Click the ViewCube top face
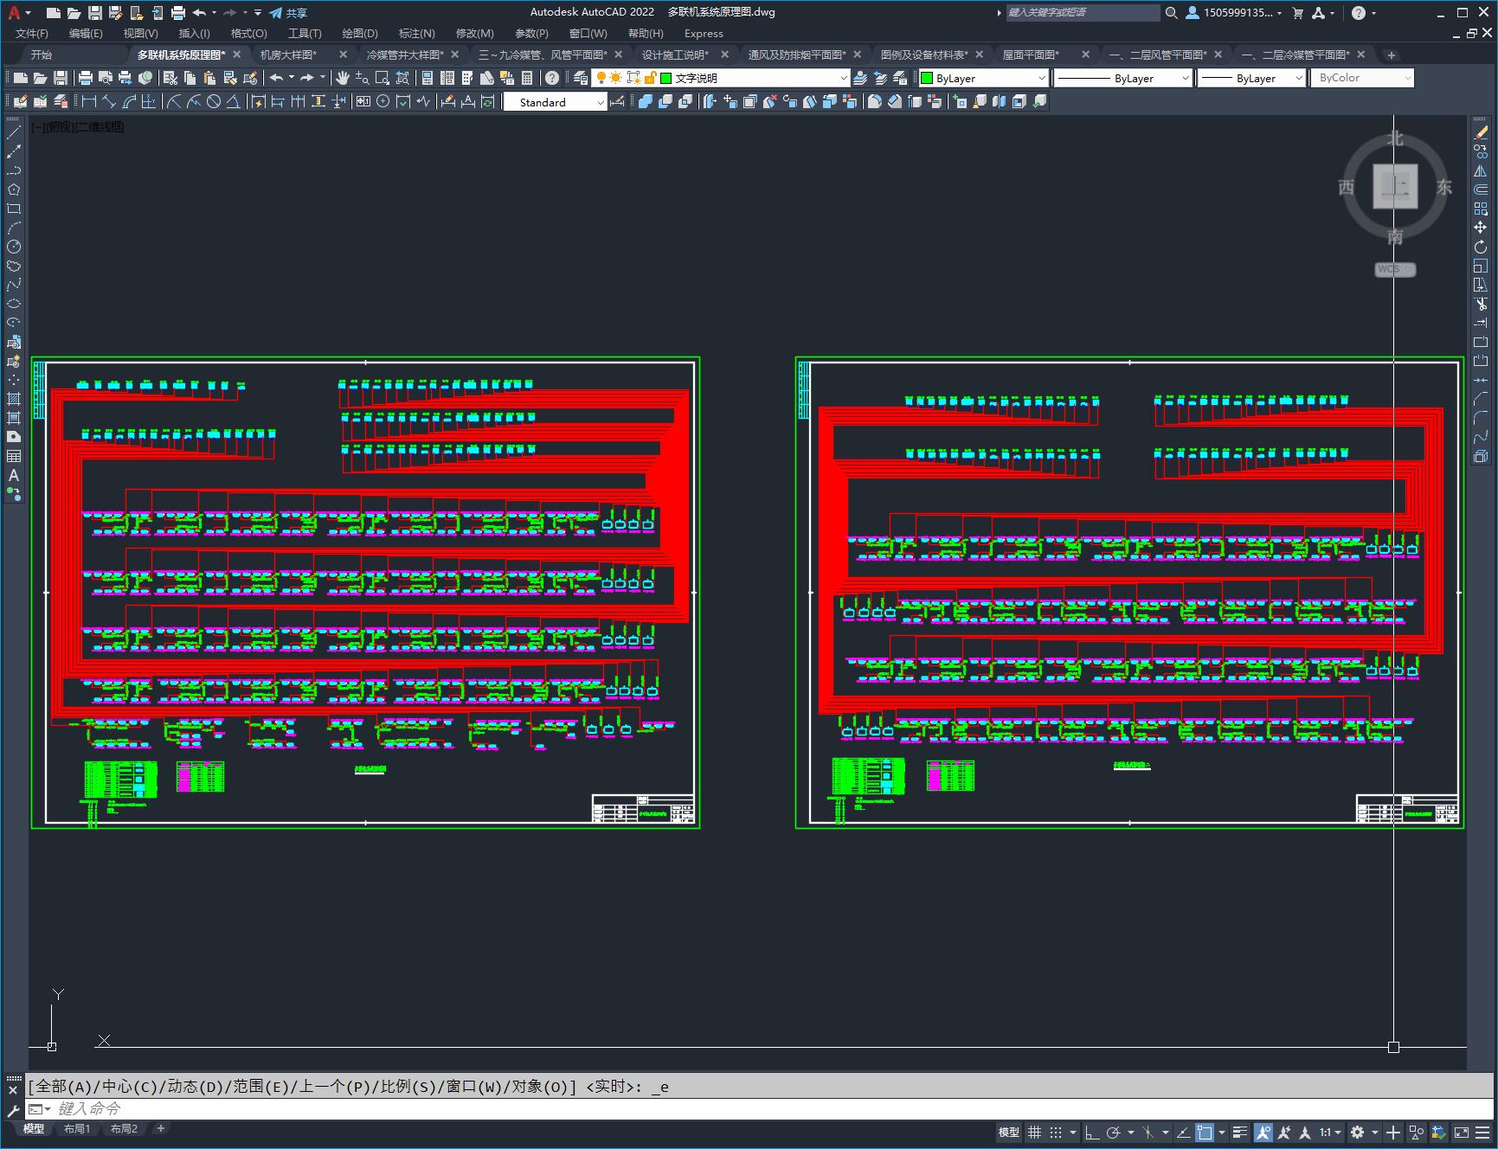This screenshot has width=1498, height=1149. point(1395,186)
